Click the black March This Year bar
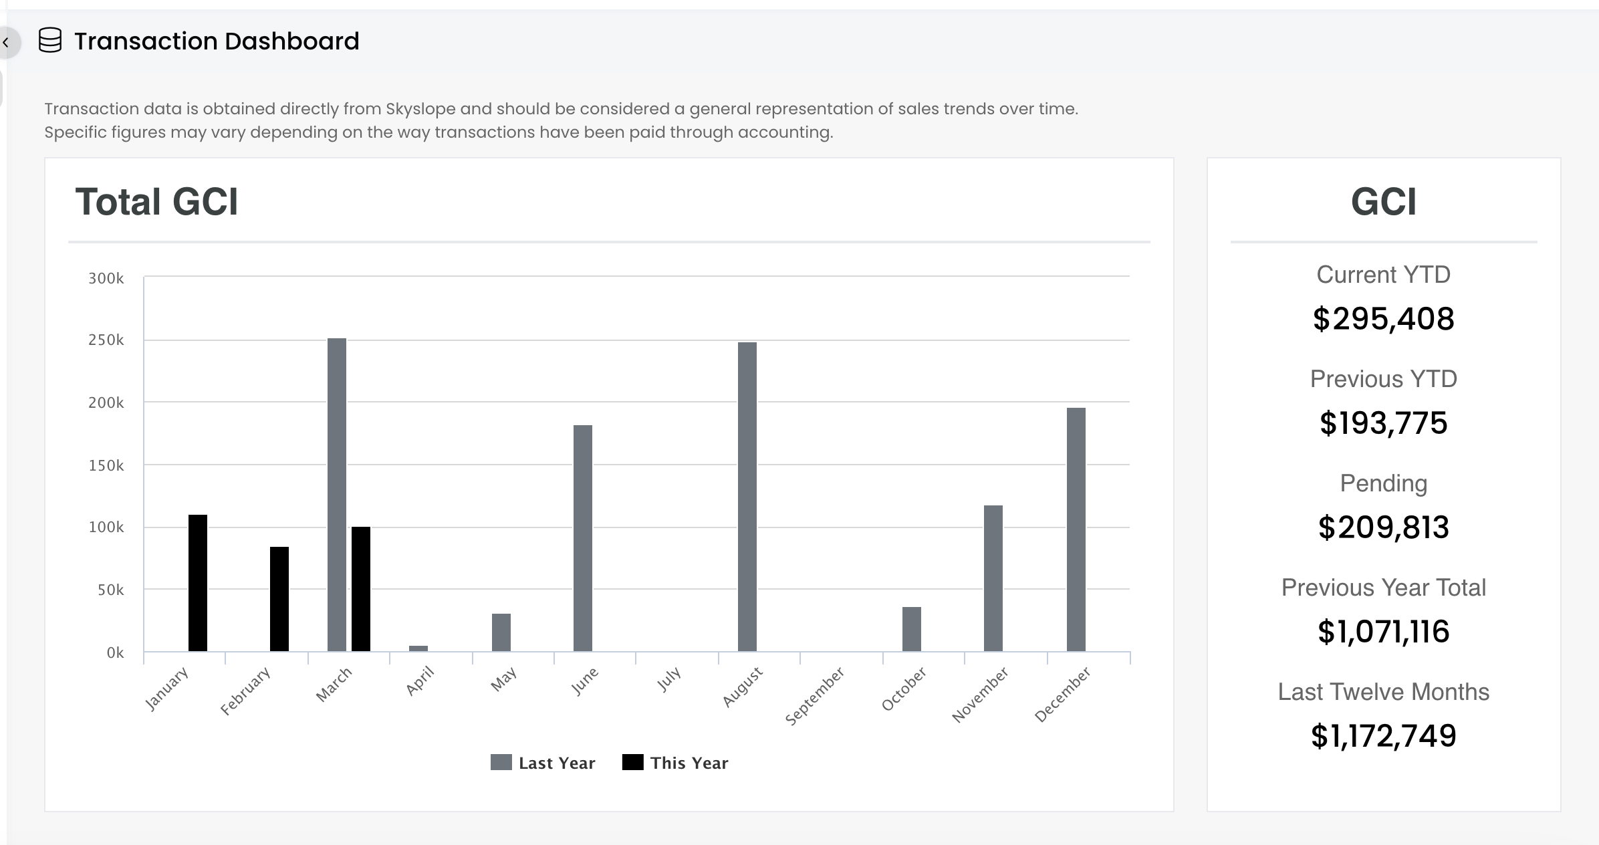This screenshot has width=1599, height=845. click(361, 589)
